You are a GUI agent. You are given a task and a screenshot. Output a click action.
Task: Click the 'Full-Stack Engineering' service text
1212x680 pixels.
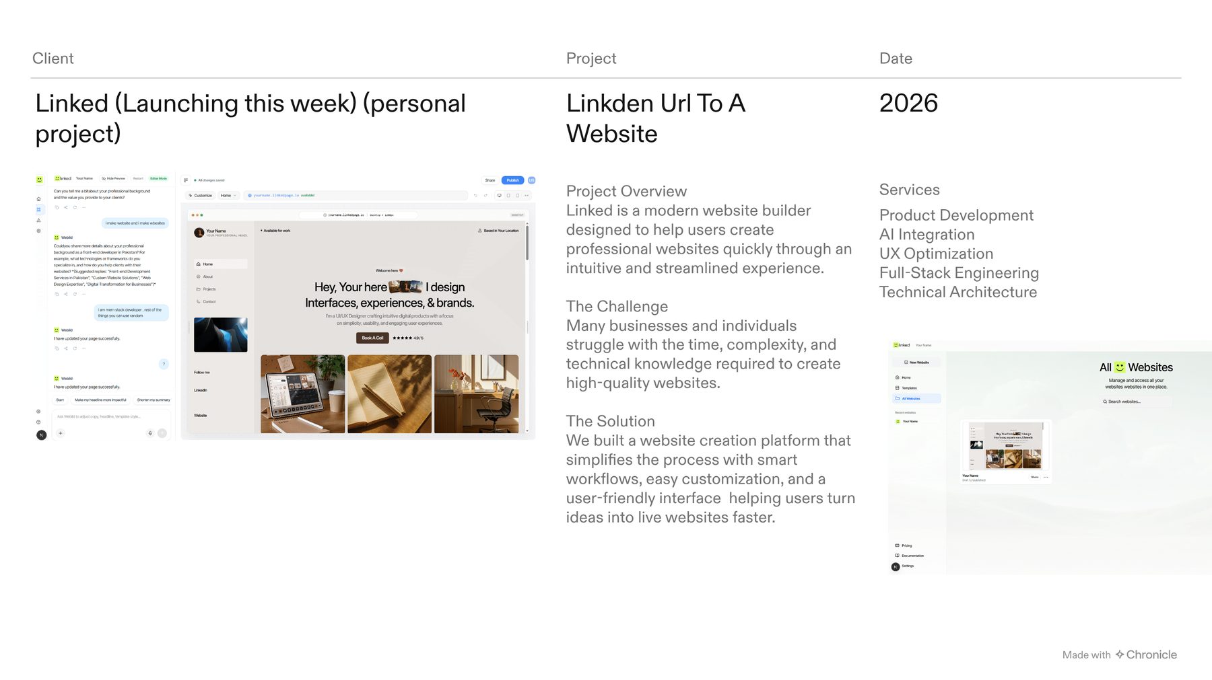pyautogui.click(x=959, y=273)
